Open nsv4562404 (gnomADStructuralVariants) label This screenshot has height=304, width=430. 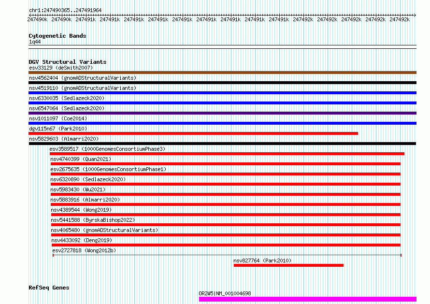click(83, 78)
